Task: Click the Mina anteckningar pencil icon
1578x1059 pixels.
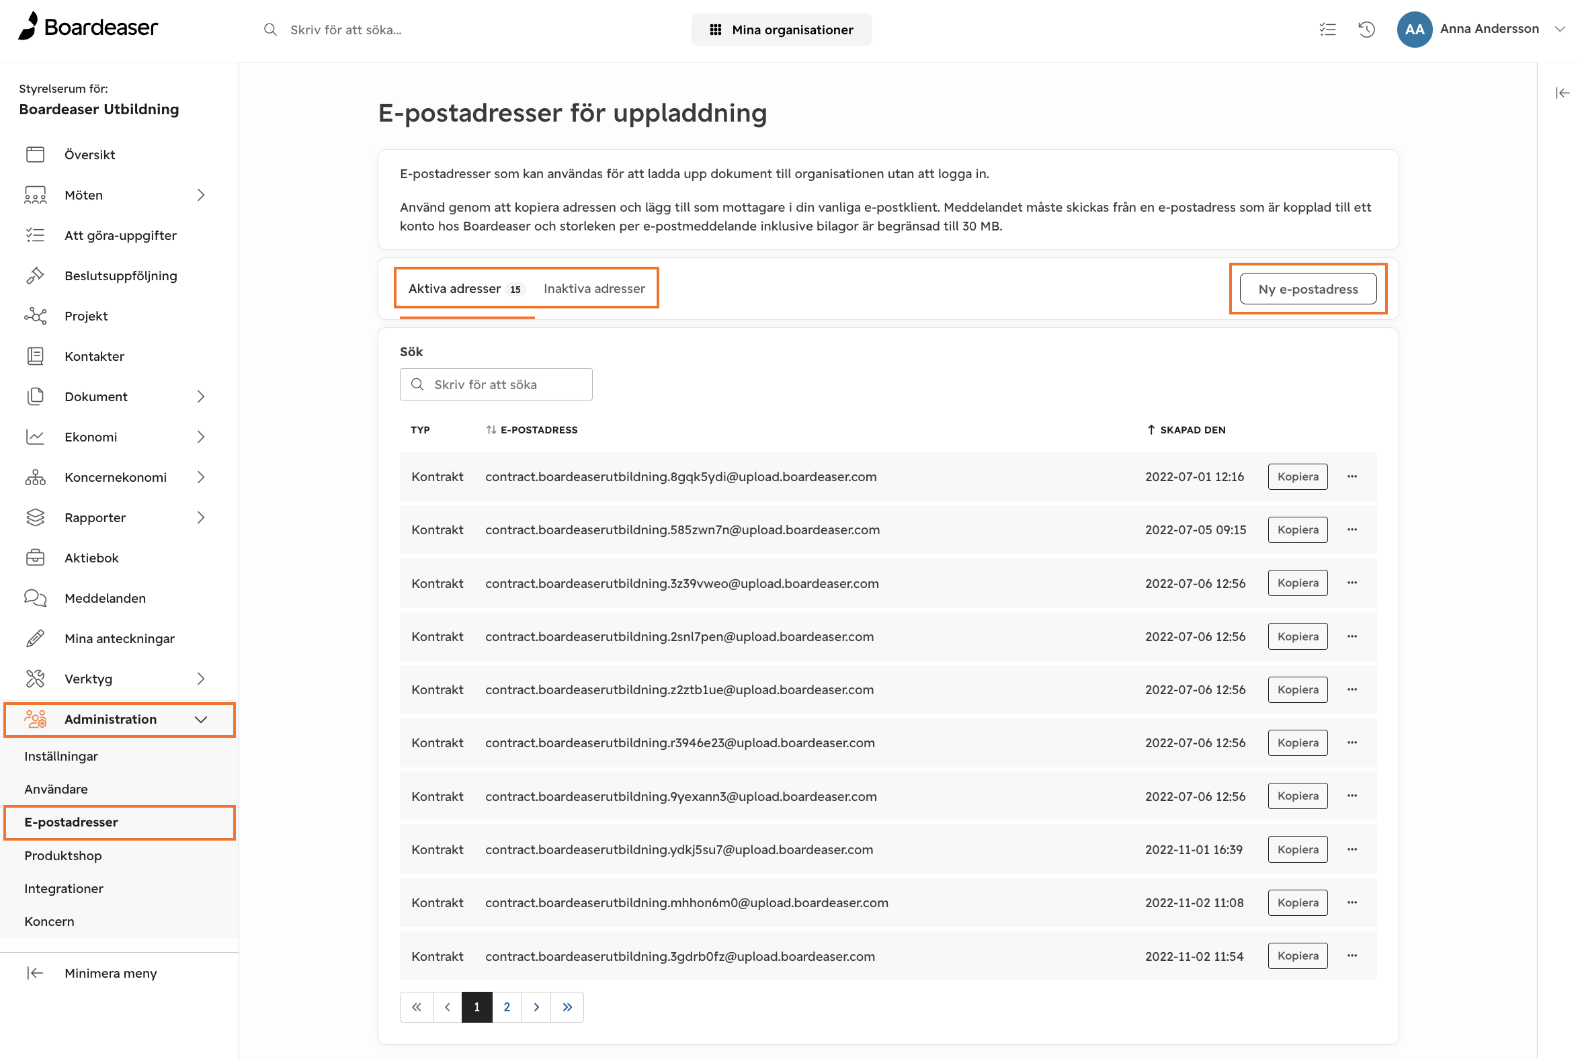Action: (x=35, y=638)
